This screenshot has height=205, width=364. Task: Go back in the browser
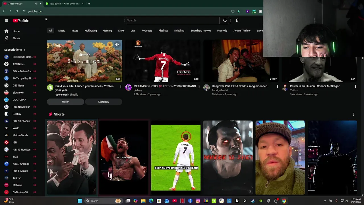coord(4,11)
